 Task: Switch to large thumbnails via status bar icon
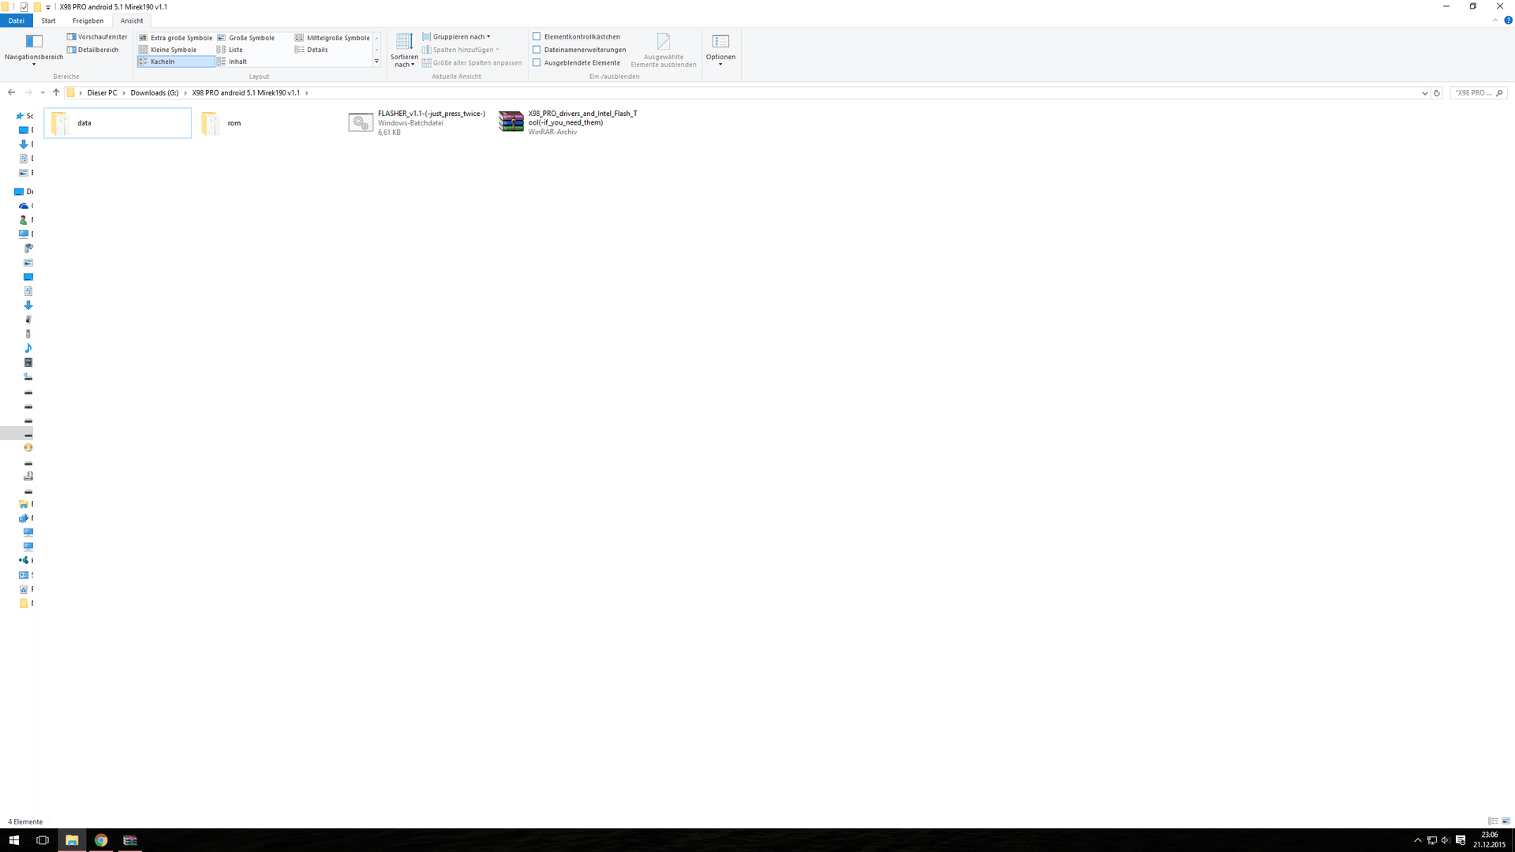click(1506, 821)
